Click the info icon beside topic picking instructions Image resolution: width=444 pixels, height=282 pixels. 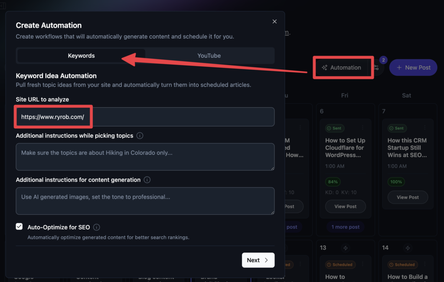140,135
